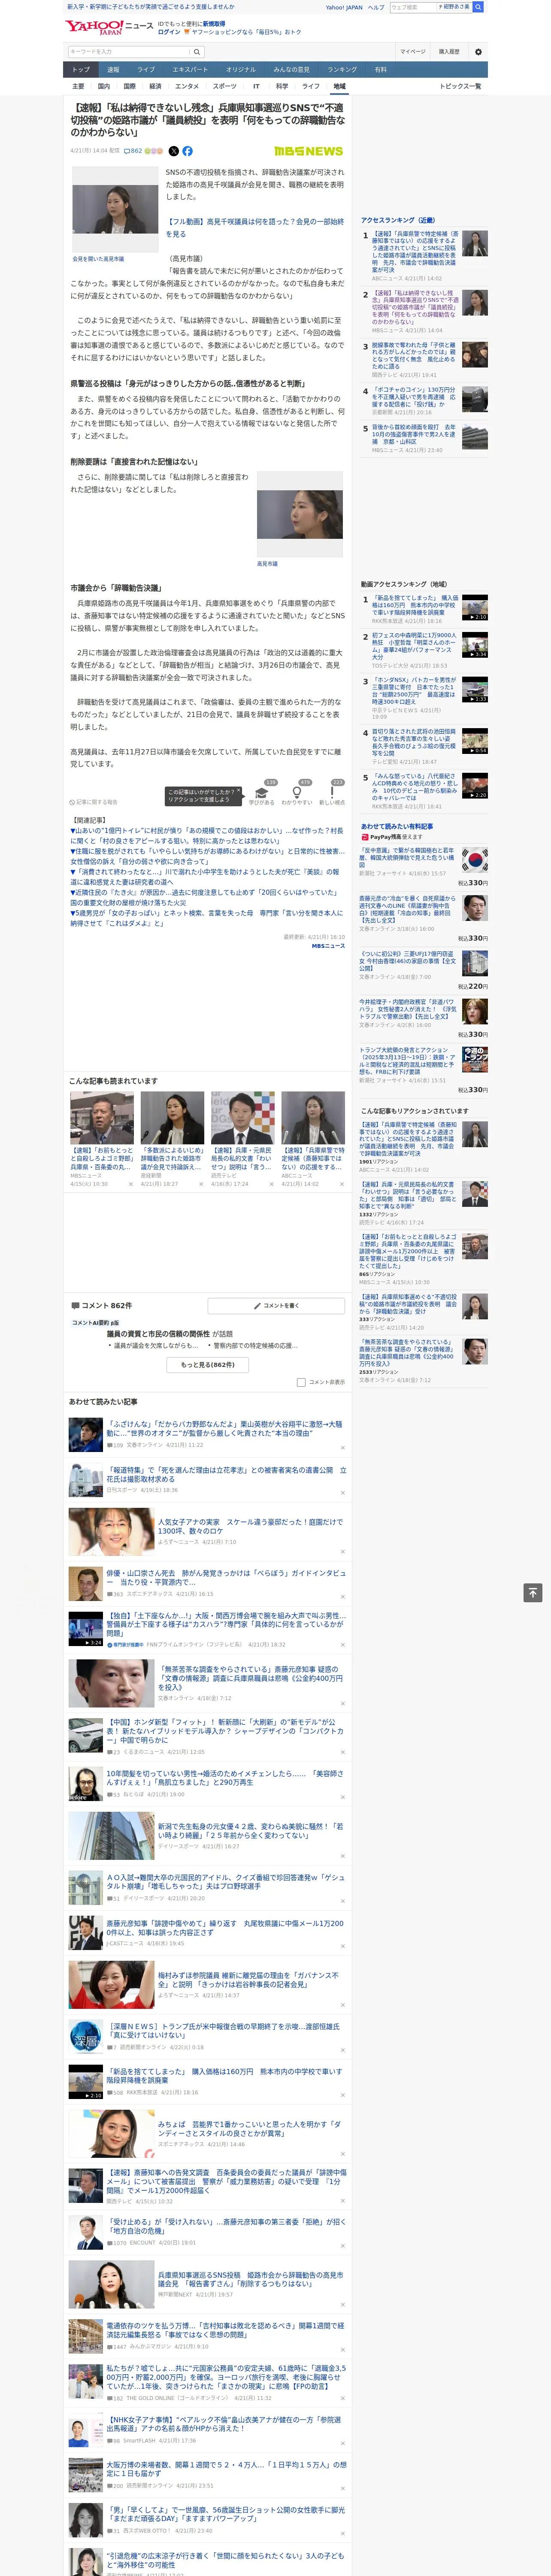551x2576 pixels.
Task: Click the ログイン link
Action: coord(169,32)
